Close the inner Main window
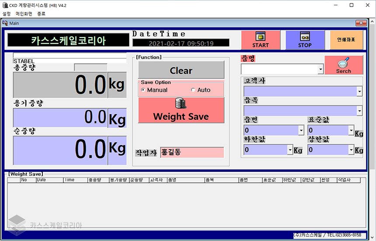The height and width of the screenshot is (241, 376). point(361,23)
